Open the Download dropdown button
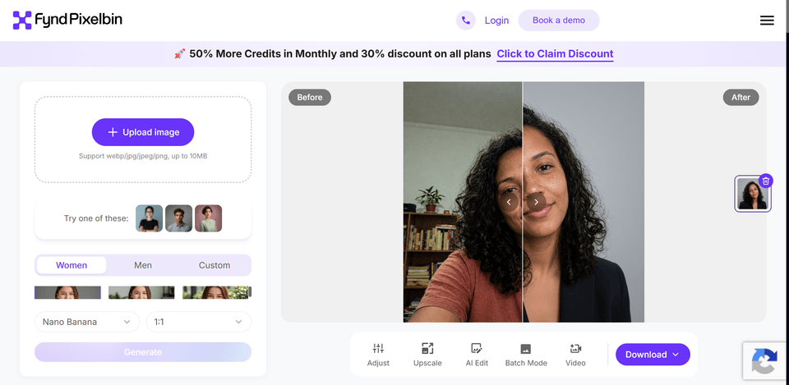789x385 pixels. (653, 355)
